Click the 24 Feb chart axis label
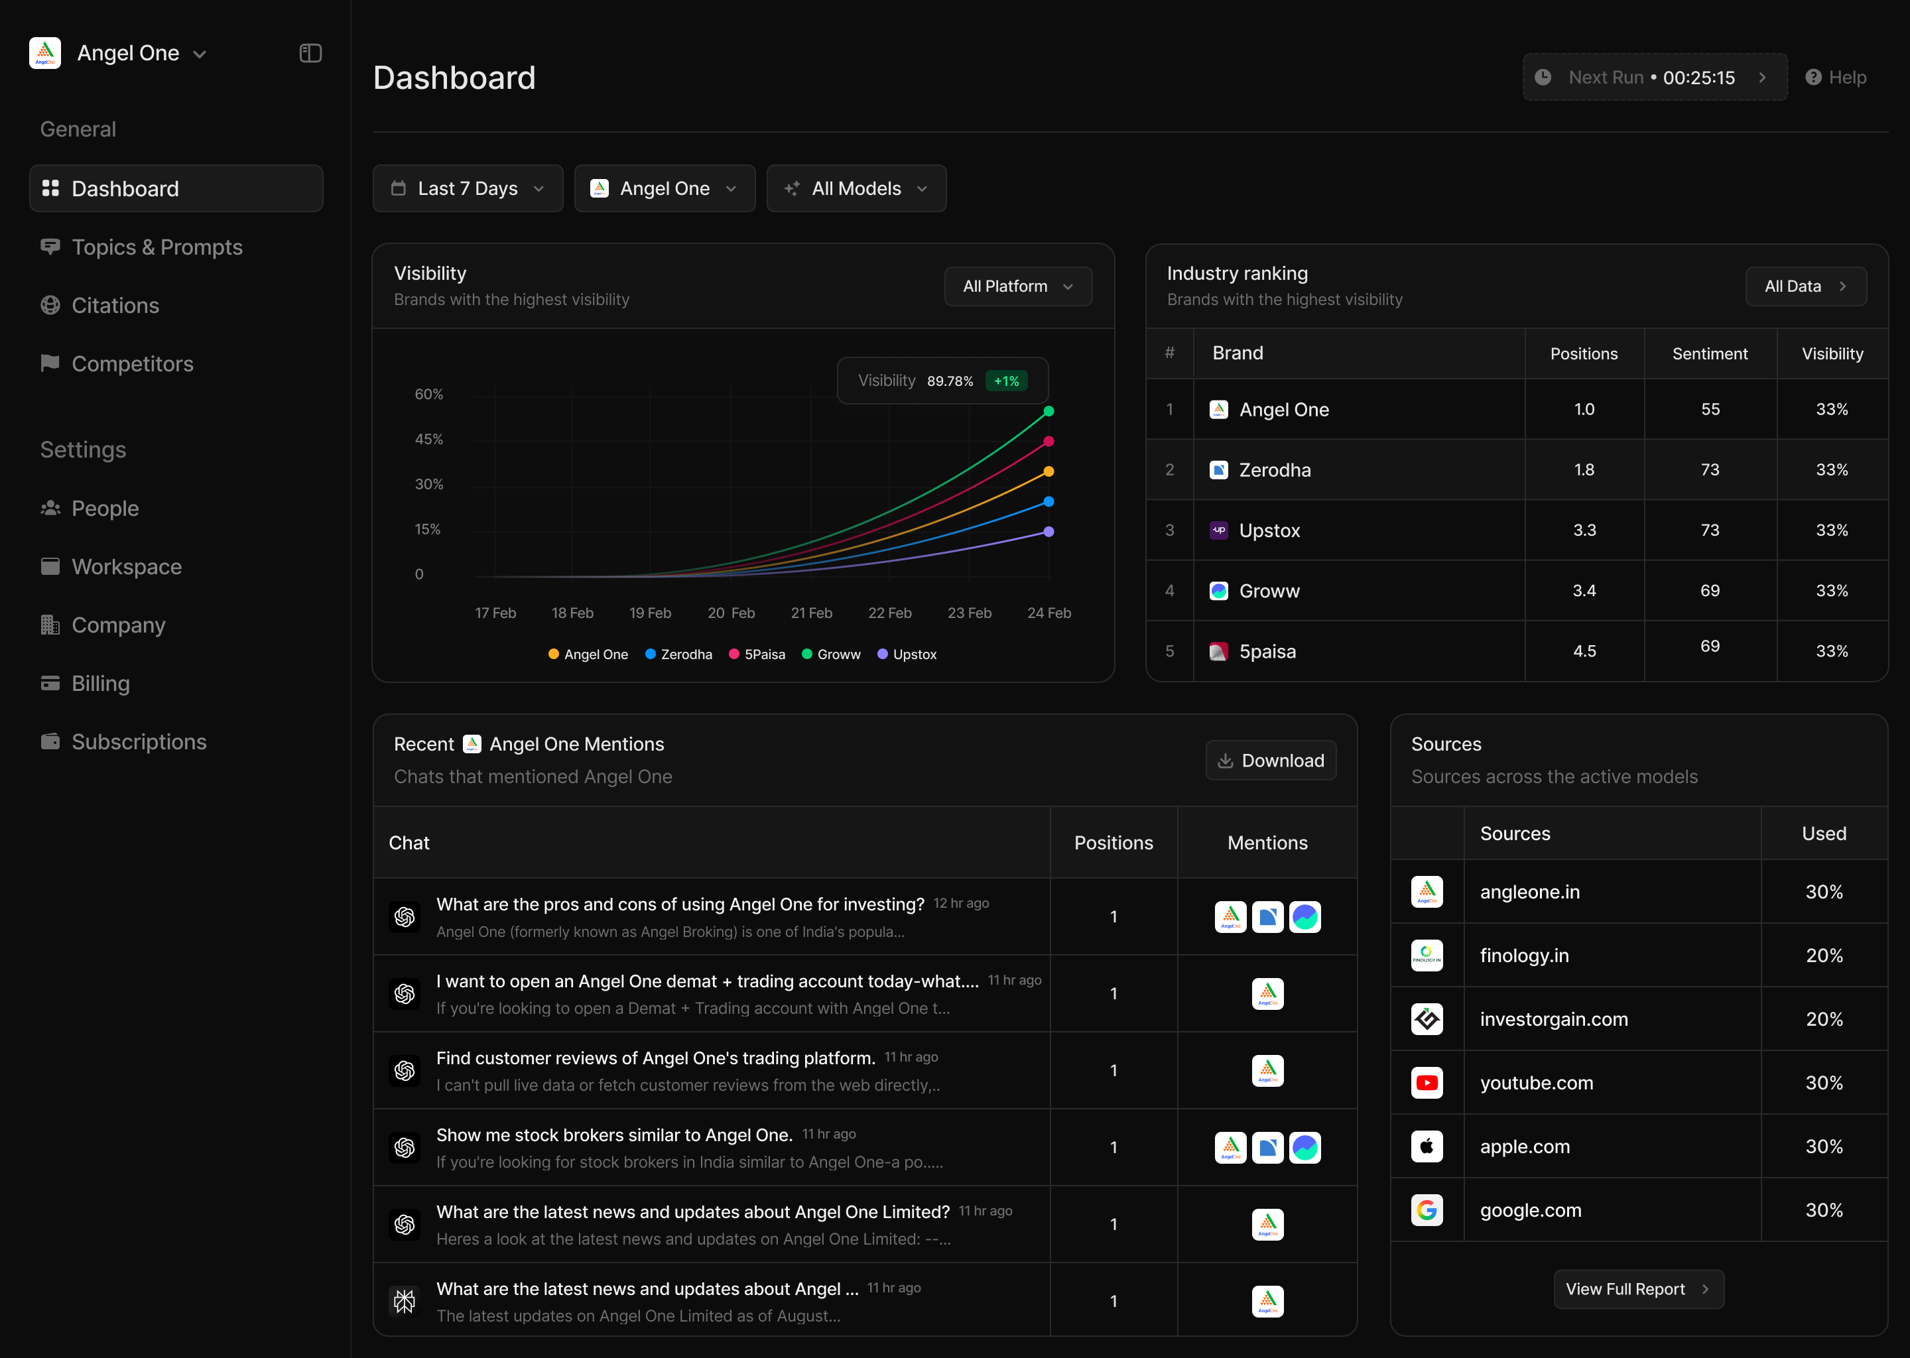This screenshot has height=1358, width=1910. click(1049, 613)
